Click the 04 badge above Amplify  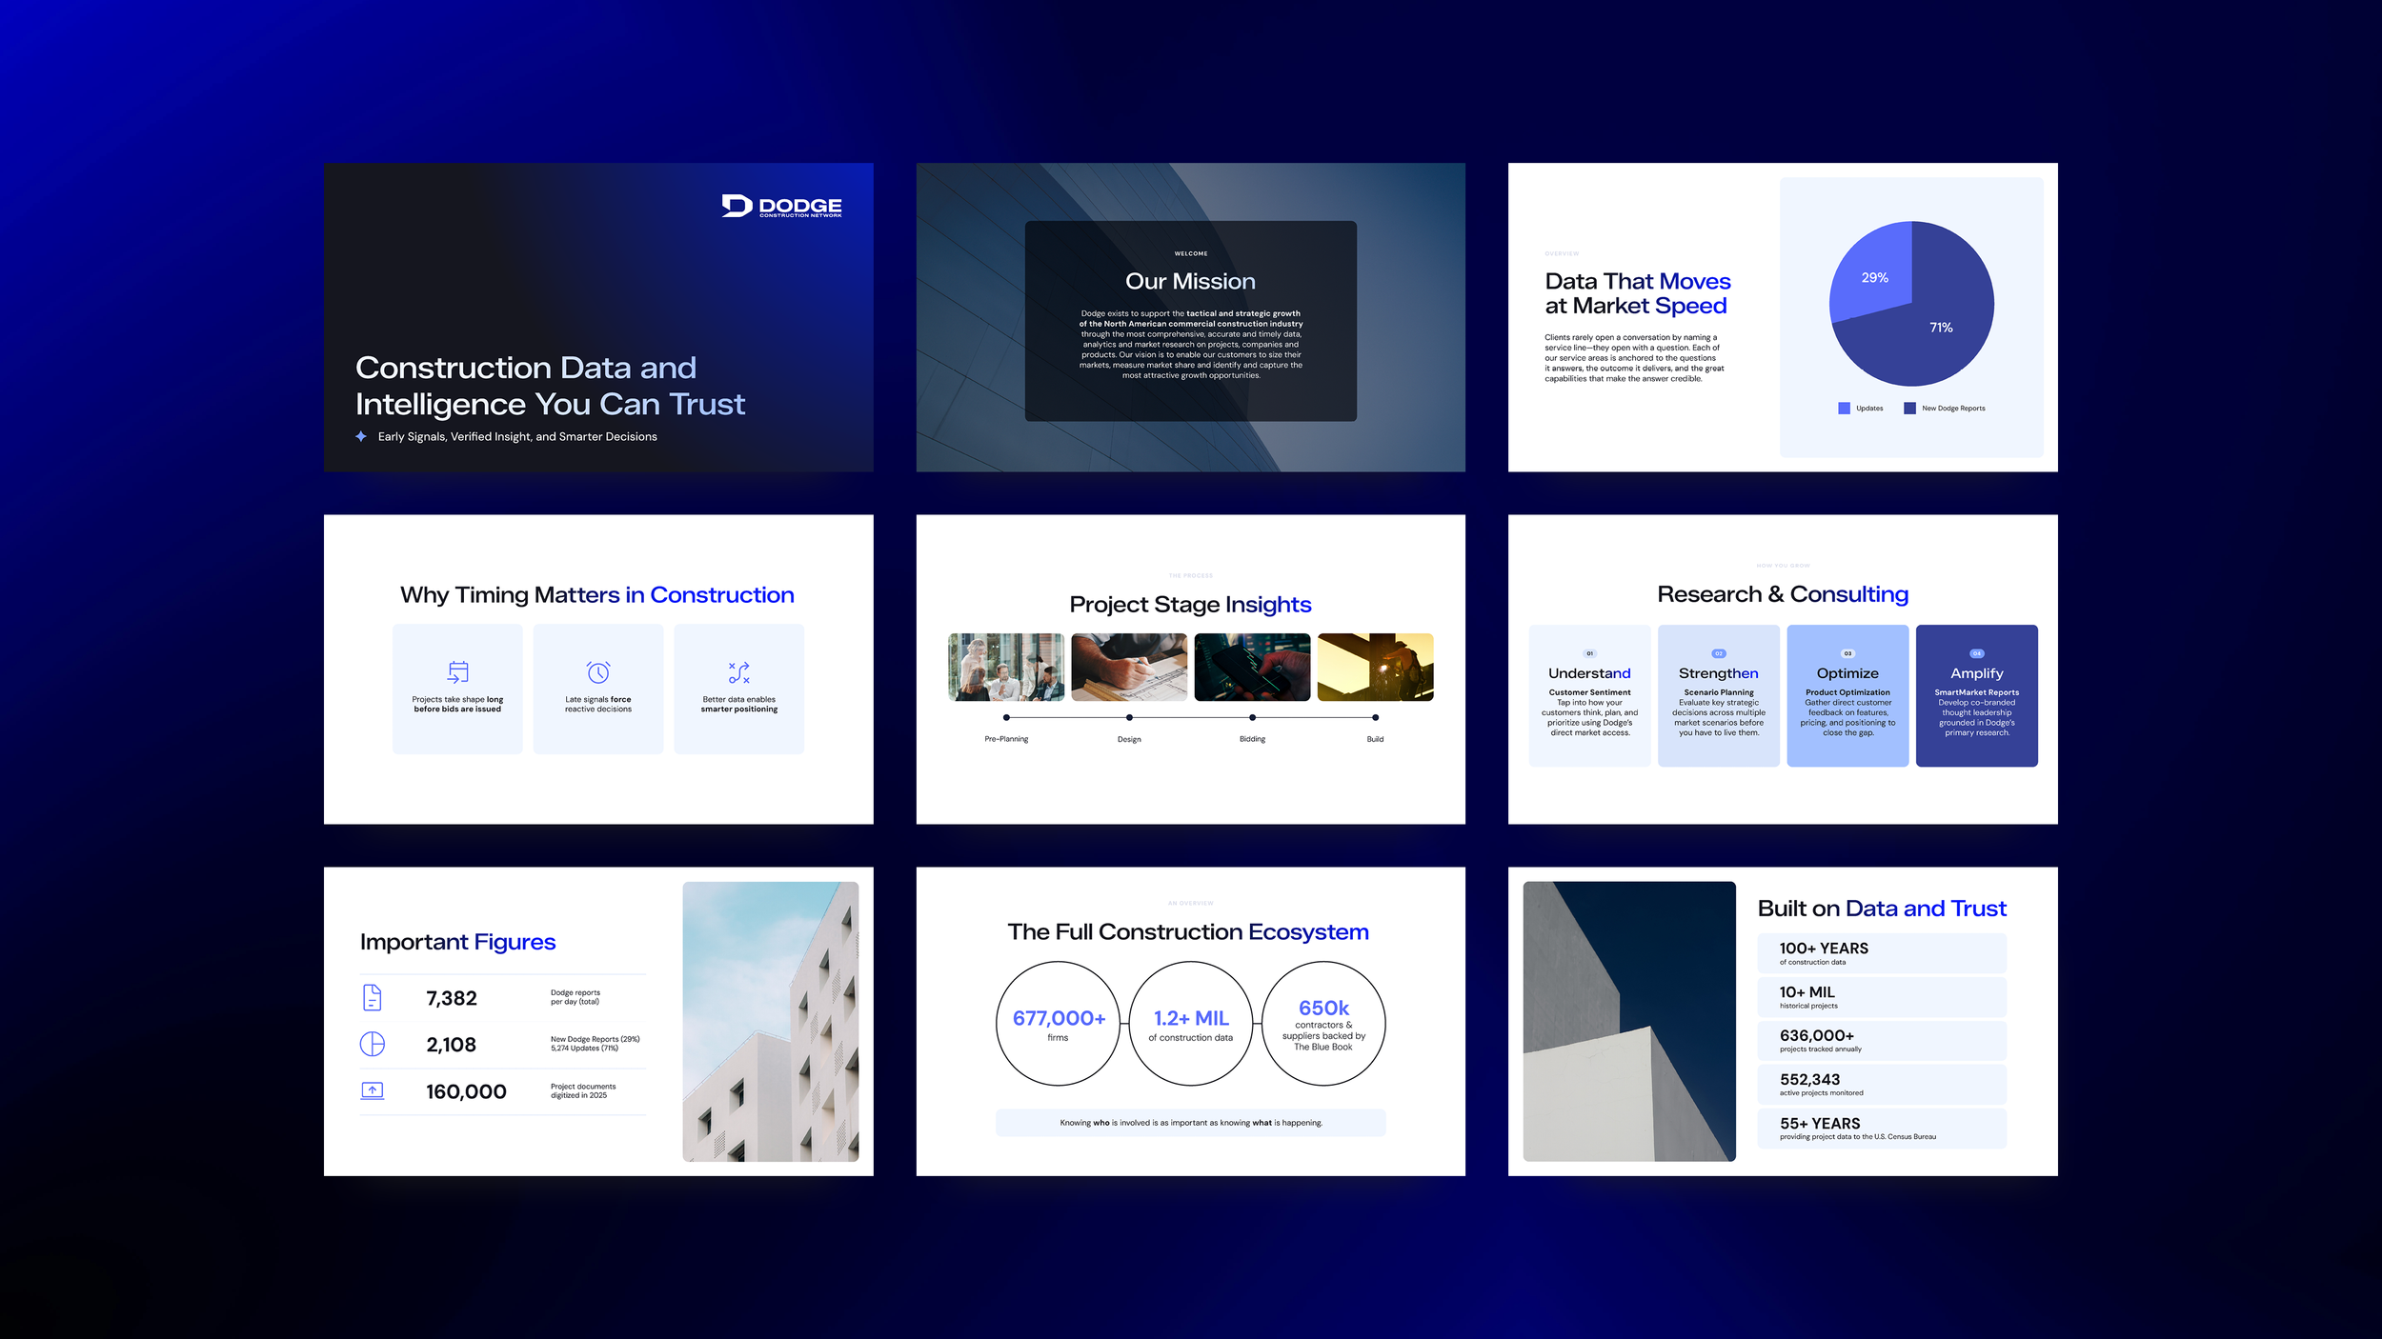point(1977,653)
